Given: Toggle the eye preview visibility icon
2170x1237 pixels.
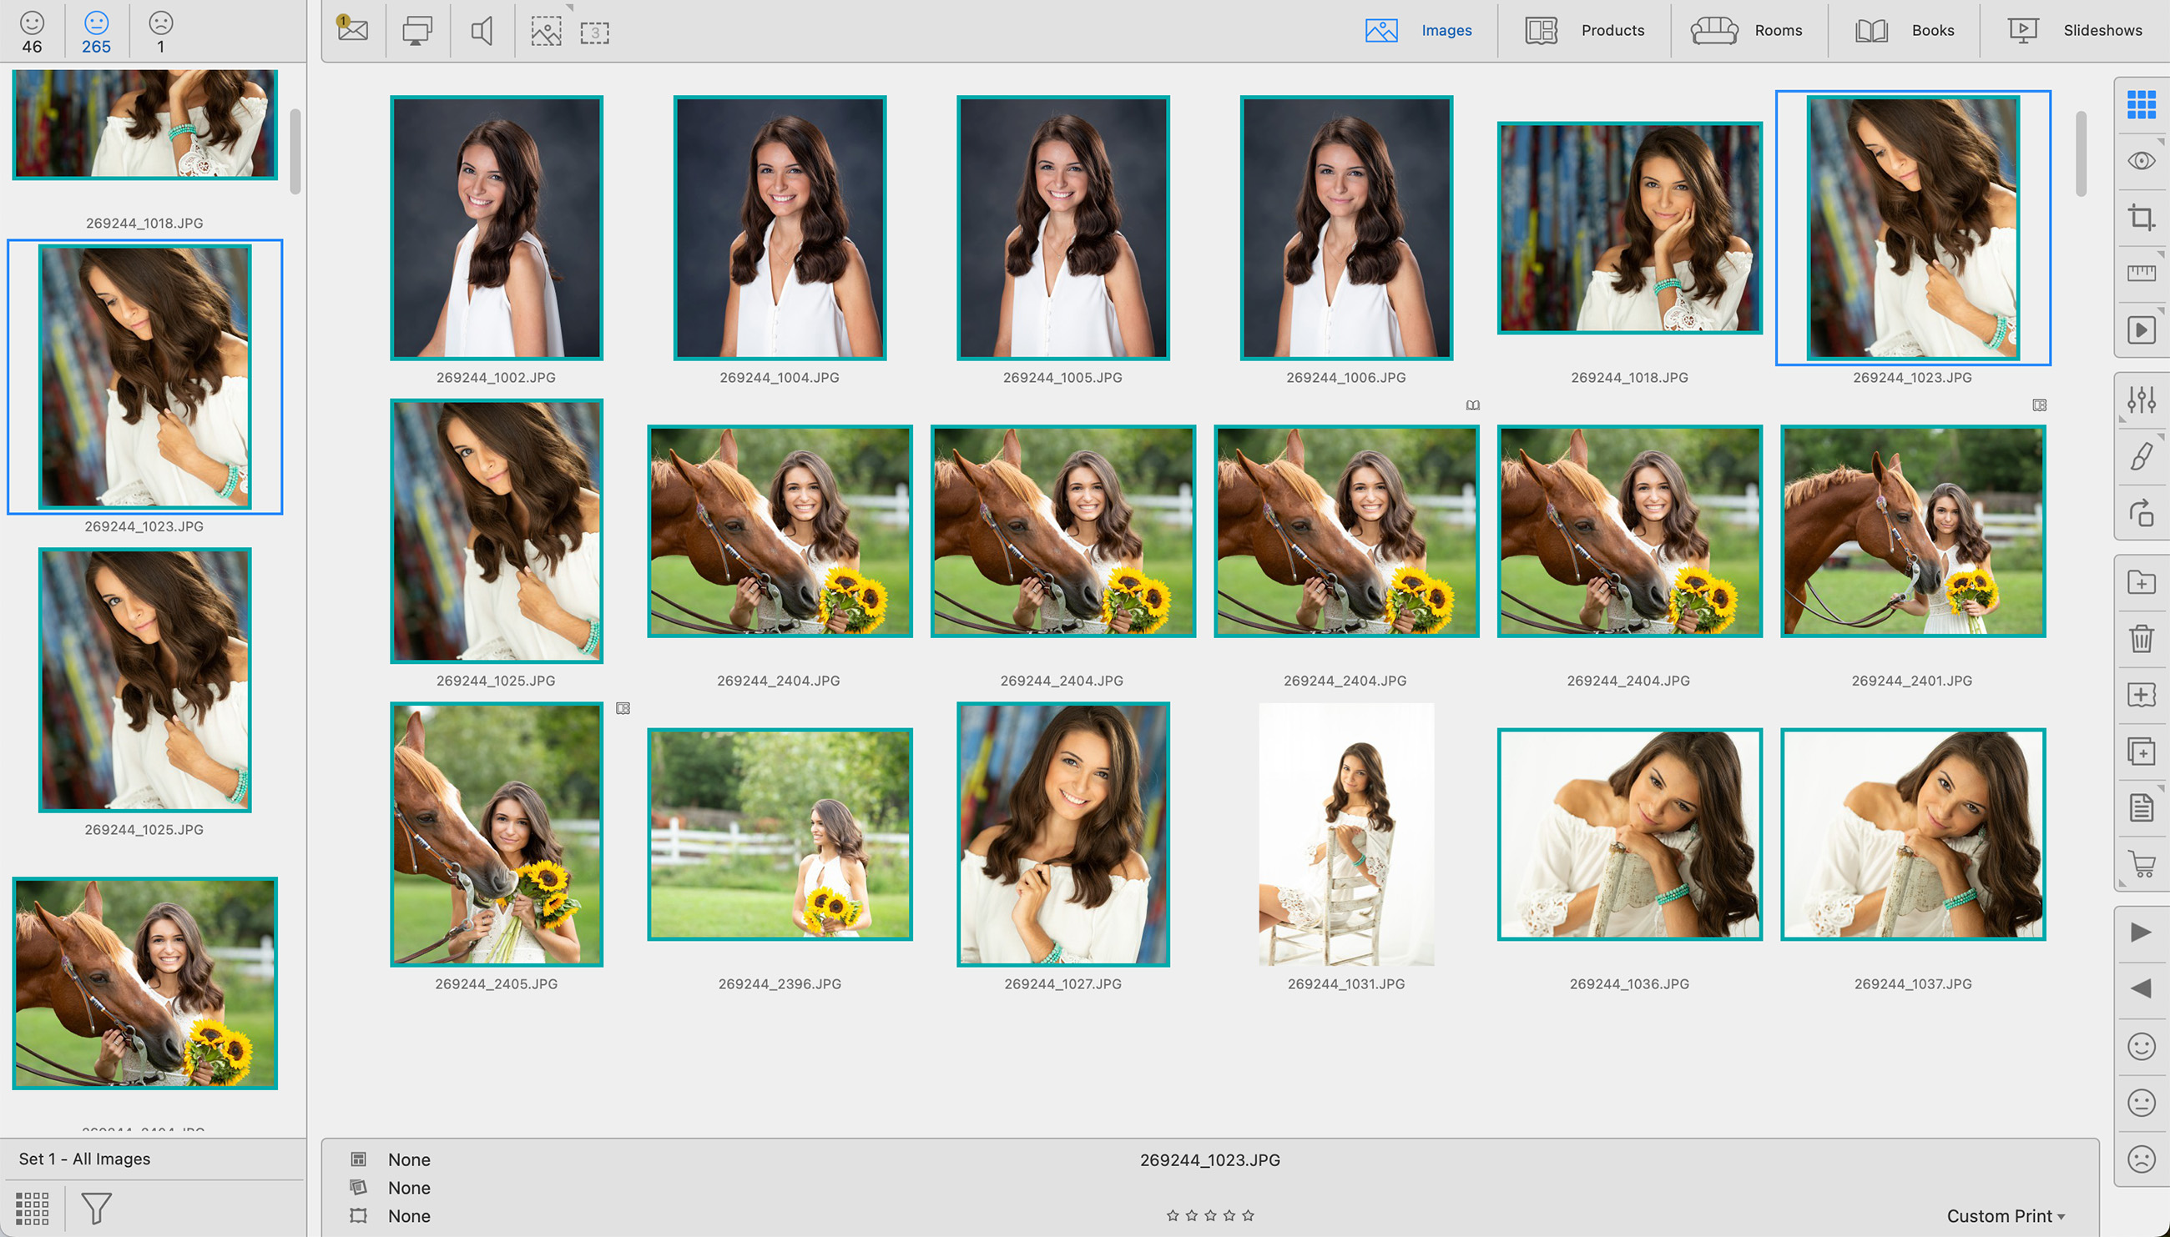Looking at the screenshot, I should click(x=2141, y=161).
